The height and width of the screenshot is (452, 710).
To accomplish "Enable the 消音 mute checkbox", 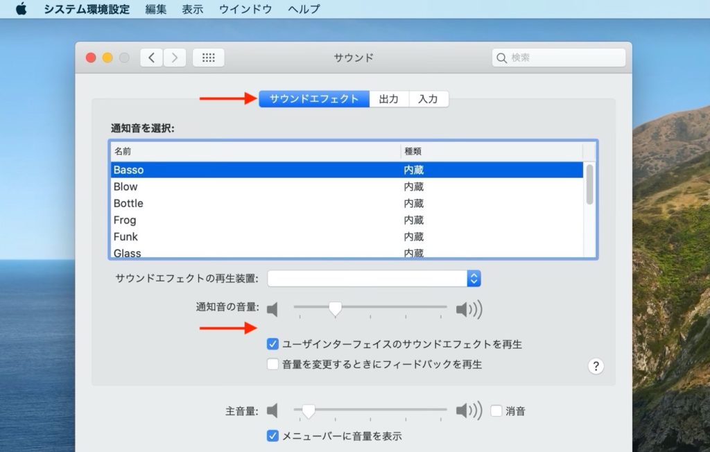I will (496, 410).
